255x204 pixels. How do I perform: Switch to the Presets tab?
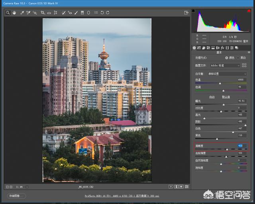coord(232,48)
